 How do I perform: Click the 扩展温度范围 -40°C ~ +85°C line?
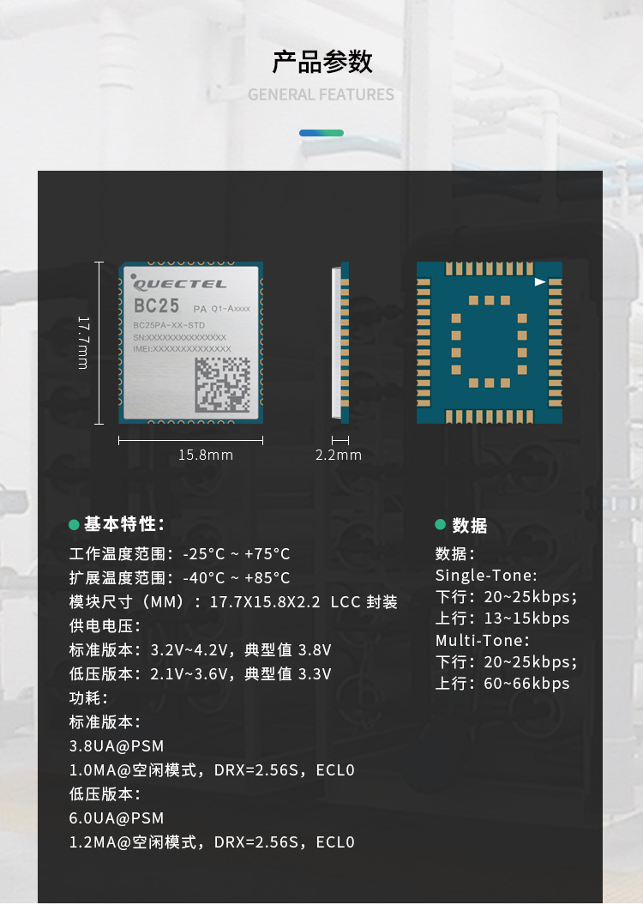pos(179,578)
